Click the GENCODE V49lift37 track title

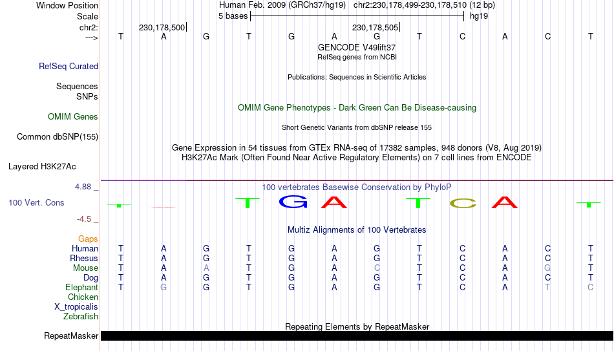pos(357,47)
